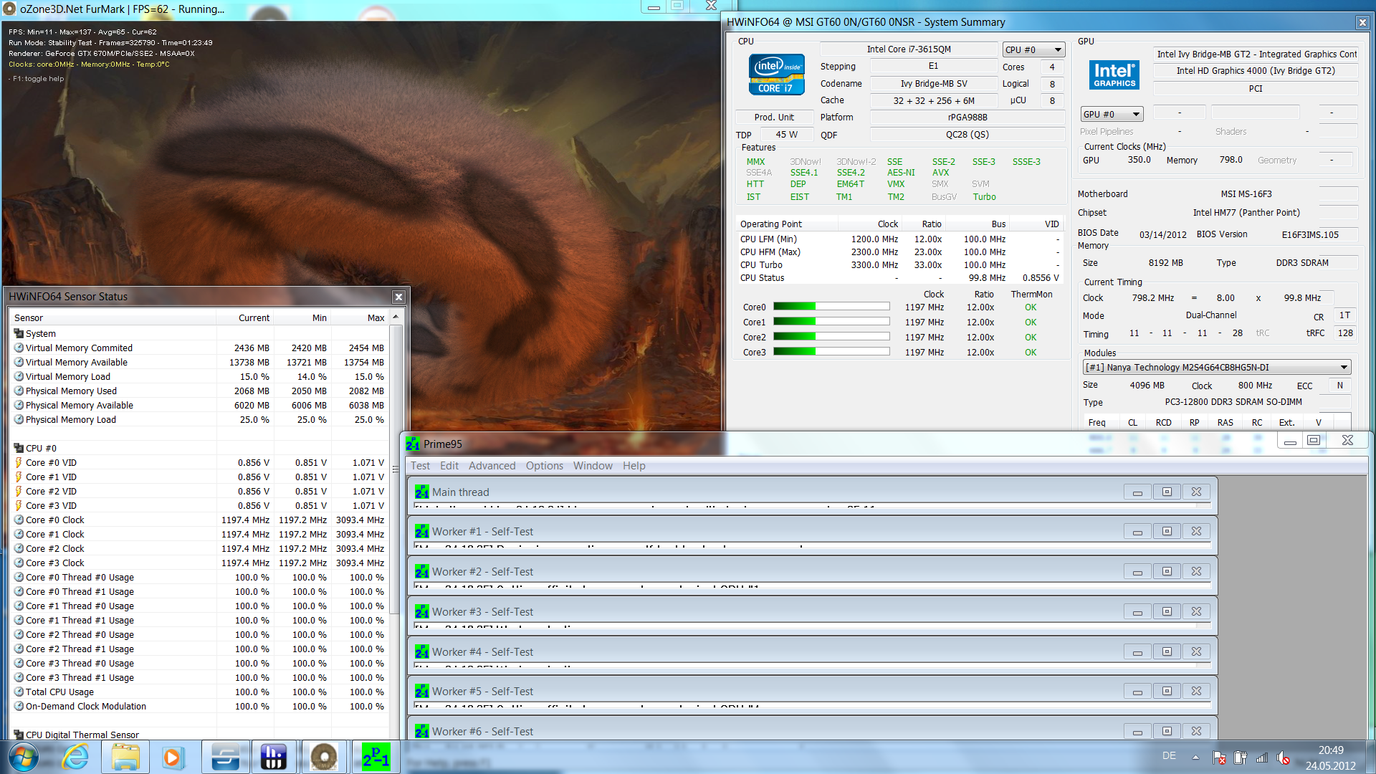Open the Prime95 Test menu

(420, 466)
